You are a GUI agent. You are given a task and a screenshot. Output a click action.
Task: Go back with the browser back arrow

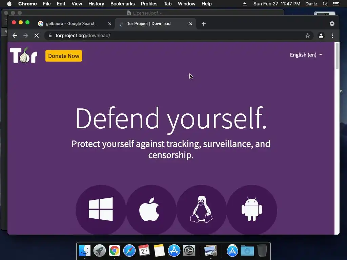(x=15, y=36)
